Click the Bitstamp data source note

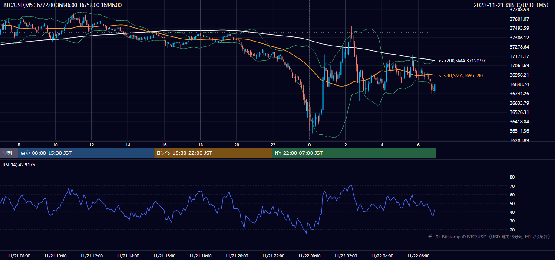pyautogui.click(x=489, y=237)
